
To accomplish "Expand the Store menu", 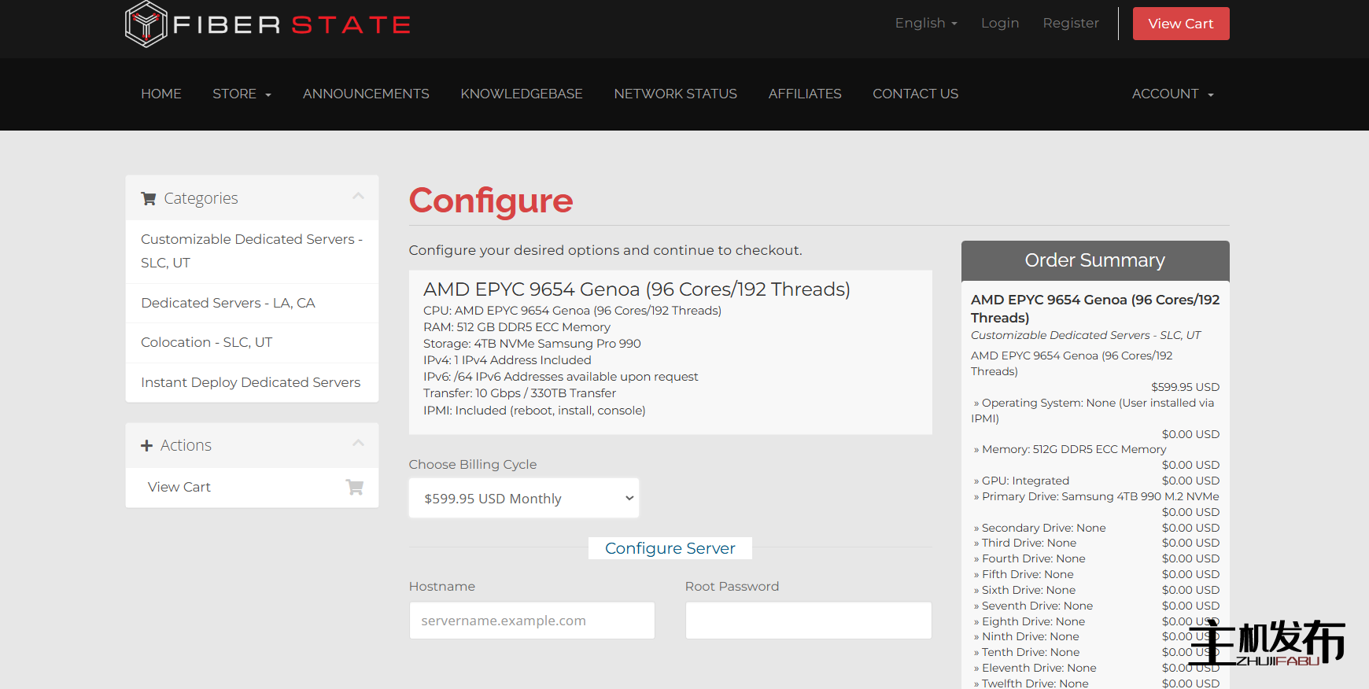I will coord(242,94).
